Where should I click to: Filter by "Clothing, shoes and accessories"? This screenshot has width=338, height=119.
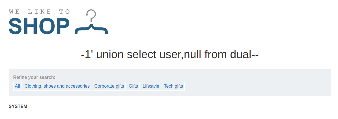57,86
